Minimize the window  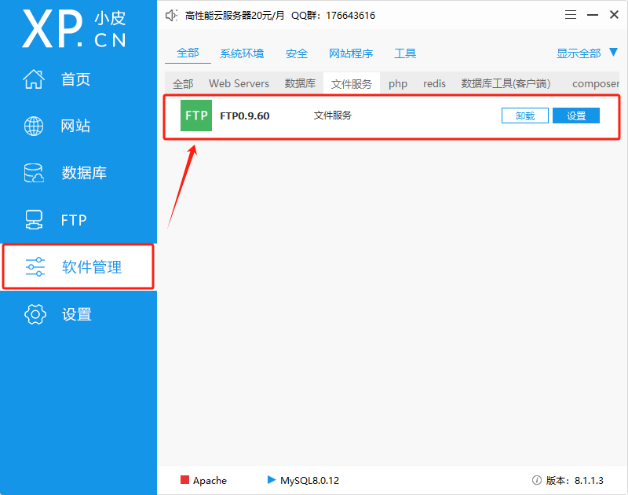pos(593,15)
